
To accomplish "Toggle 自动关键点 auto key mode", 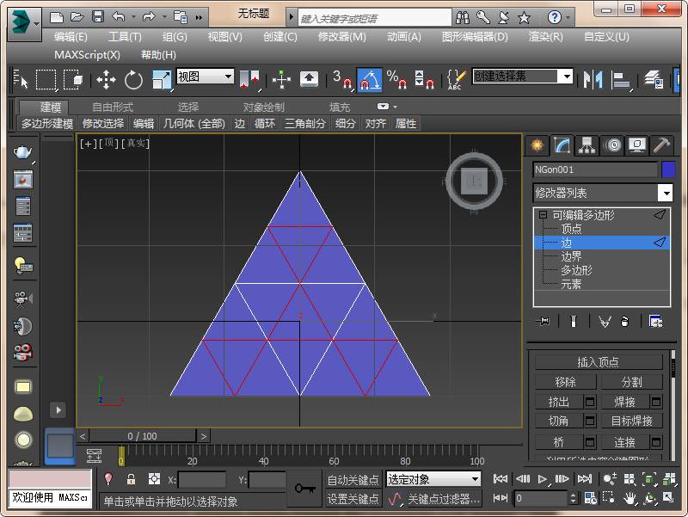I will coord(353,480).
